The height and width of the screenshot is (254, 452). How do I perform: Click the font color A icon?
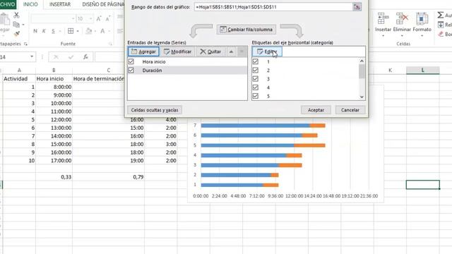102,31
